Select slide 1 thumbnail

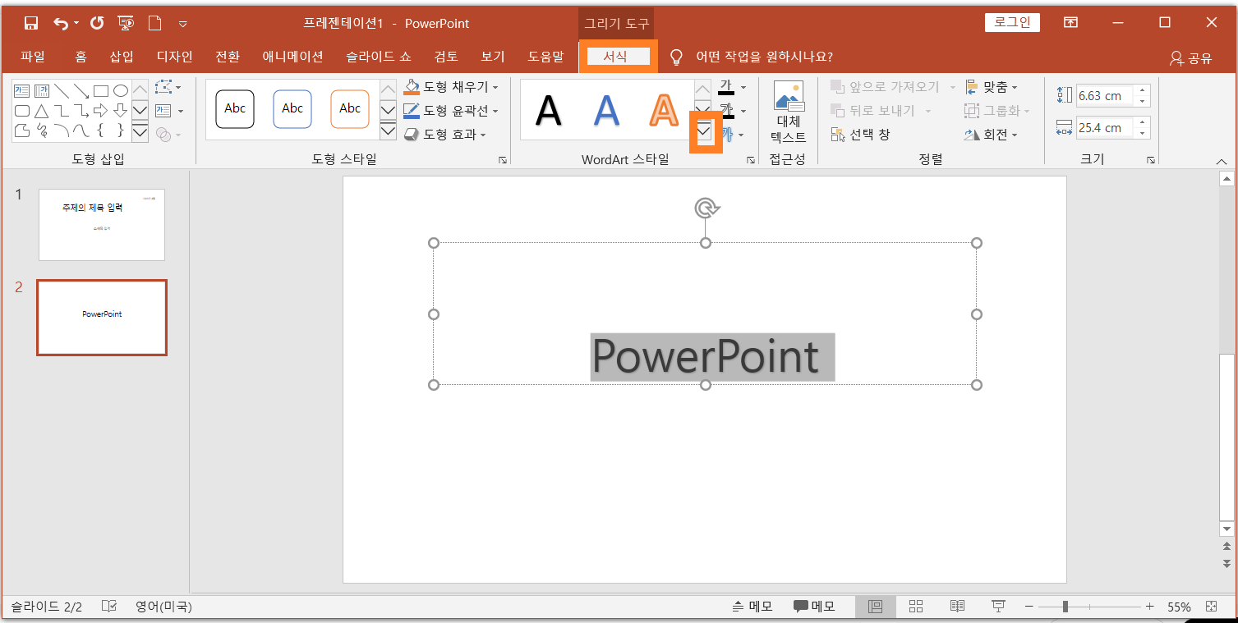pos(102,225)
